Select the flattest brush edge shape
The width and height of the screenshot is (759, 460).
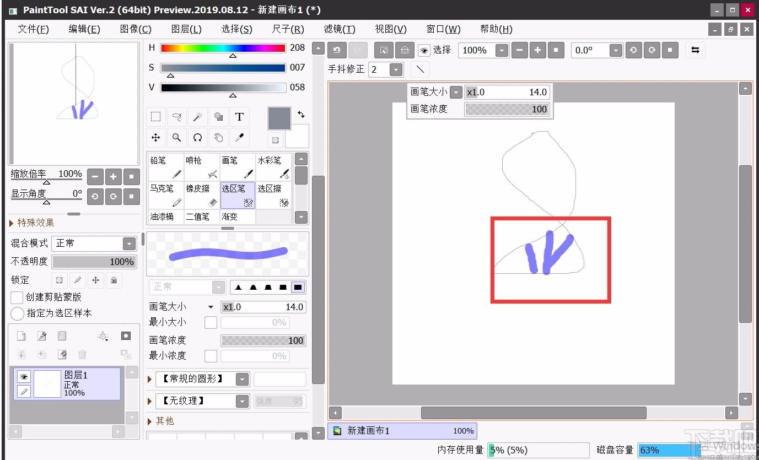(298, 287)
